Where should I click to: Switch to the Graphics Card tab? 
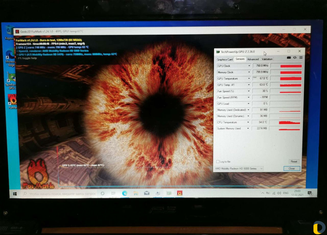225,60
